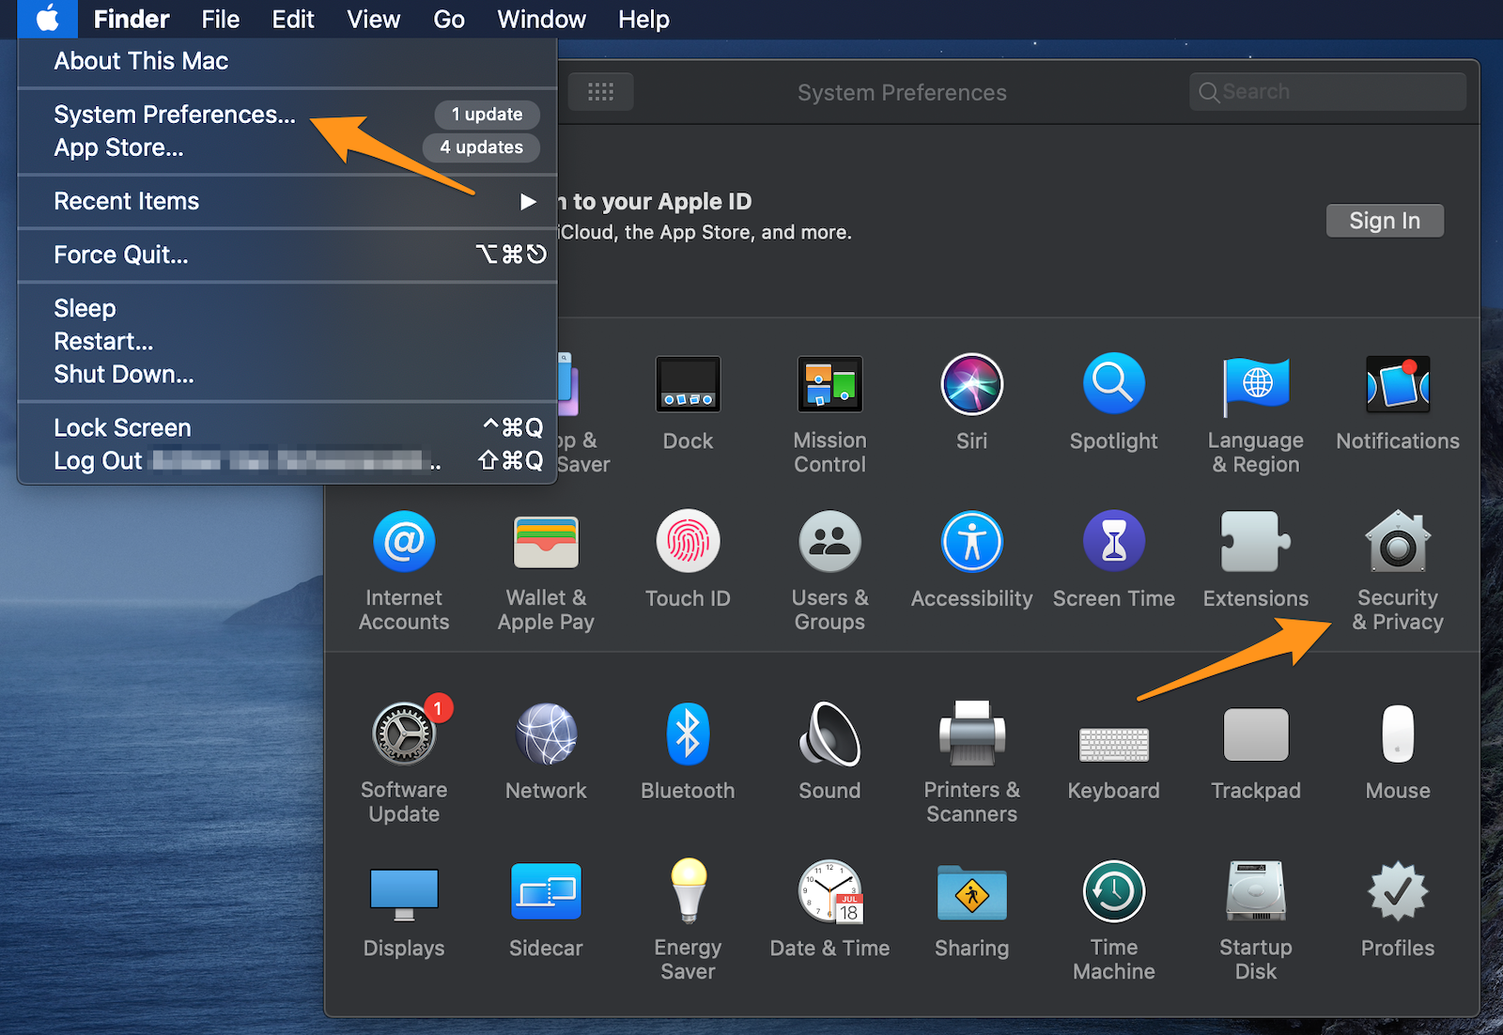Open Bluetooth preferences

click(688, 752)
